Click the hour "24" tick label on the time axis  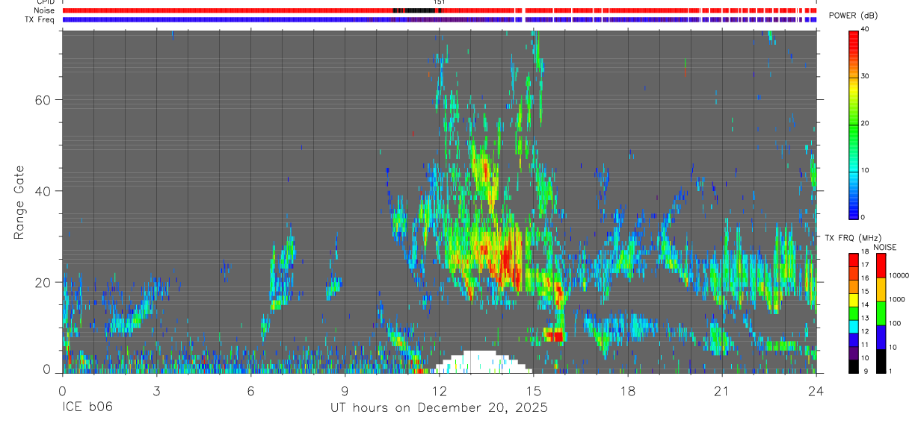coord(816,390)
